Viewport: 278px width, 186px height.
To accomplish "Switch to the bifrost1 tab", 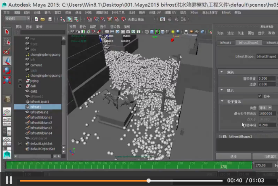I will (226, 43).
